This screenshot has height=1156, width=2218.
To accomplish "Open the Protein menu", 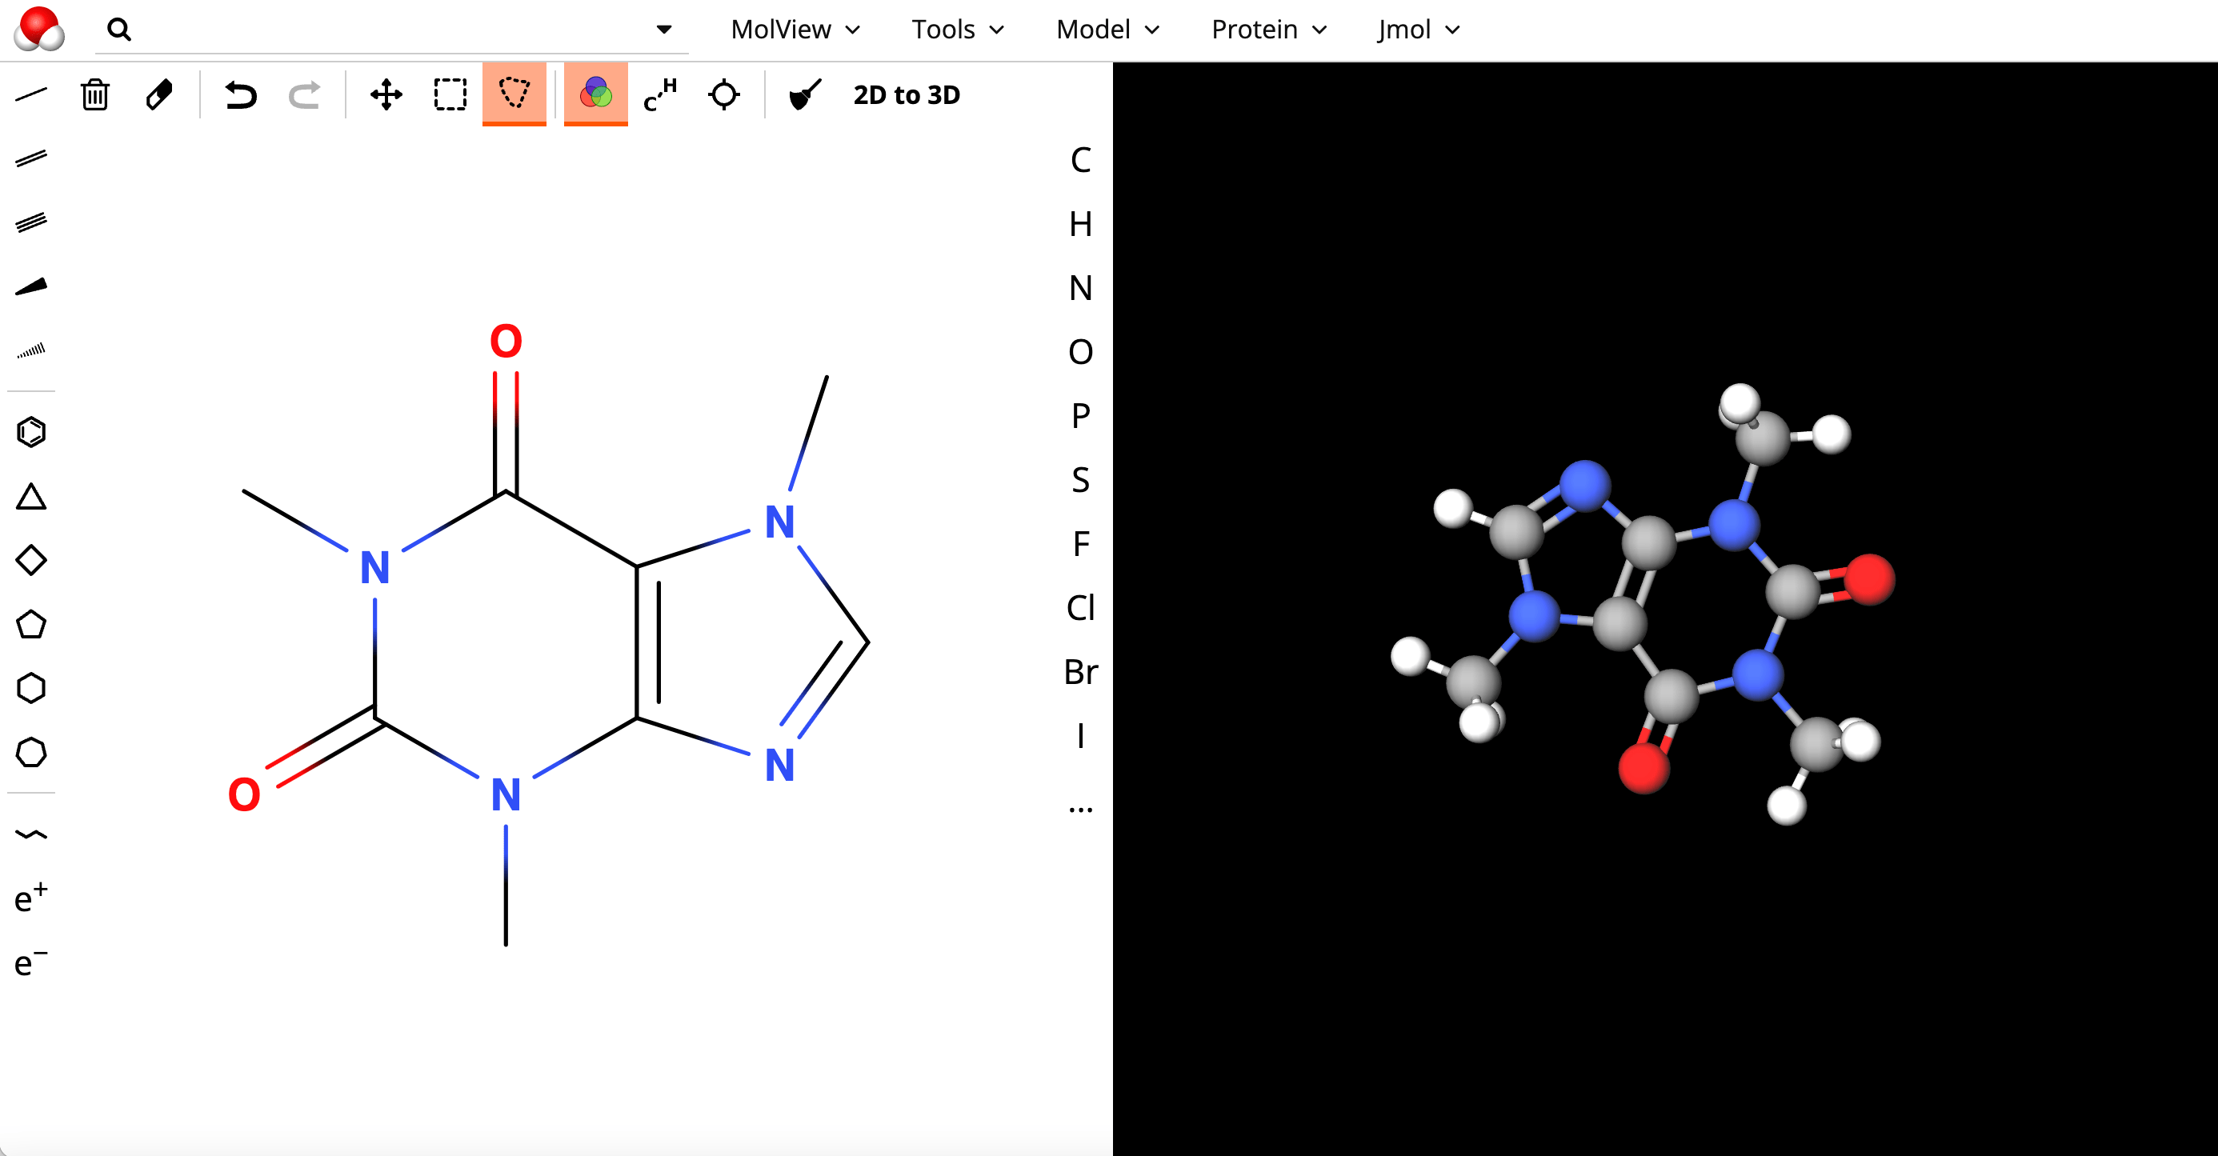I will [x=1268, y=30].
